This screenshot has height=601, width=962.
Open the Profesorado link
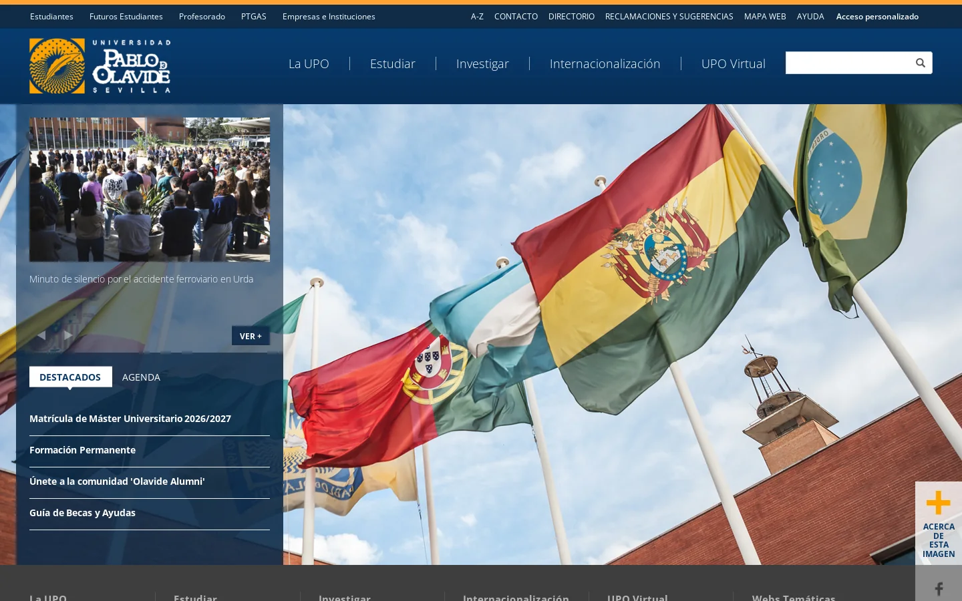click(202, 16)
